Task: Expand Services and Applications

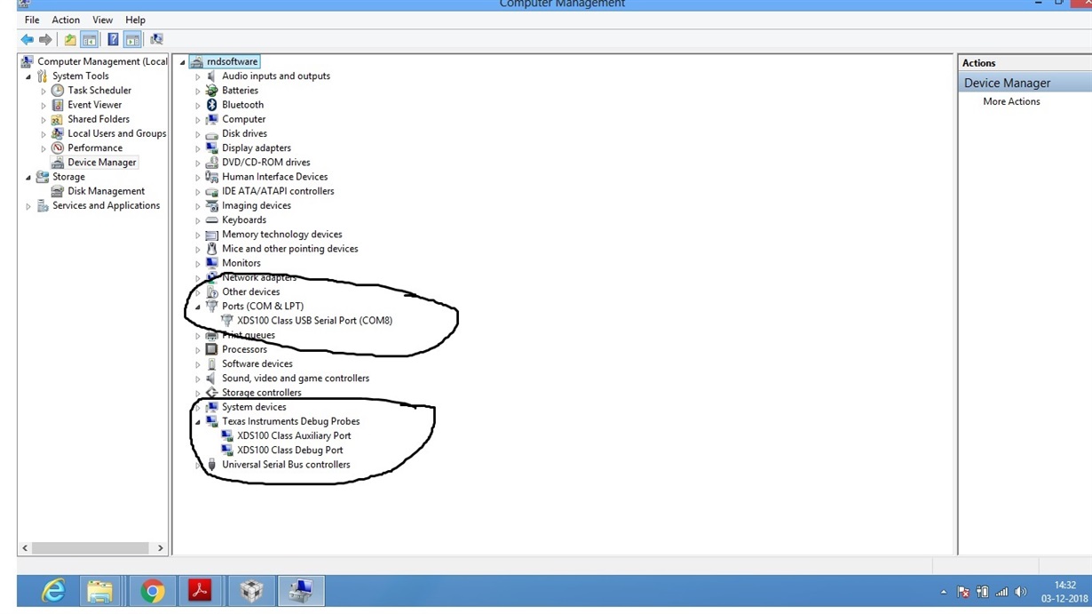Action: coord(28,206)
